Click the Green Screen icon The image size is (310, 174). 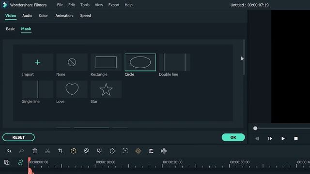[99, 151]
